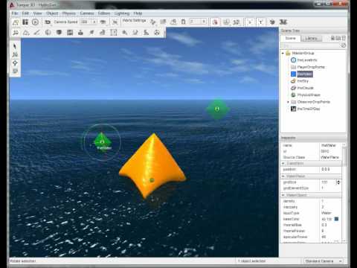Choose the Move tool in viewport palette
Image resolution: width=357 pixels, height=268 pixels.
[15, 54]
